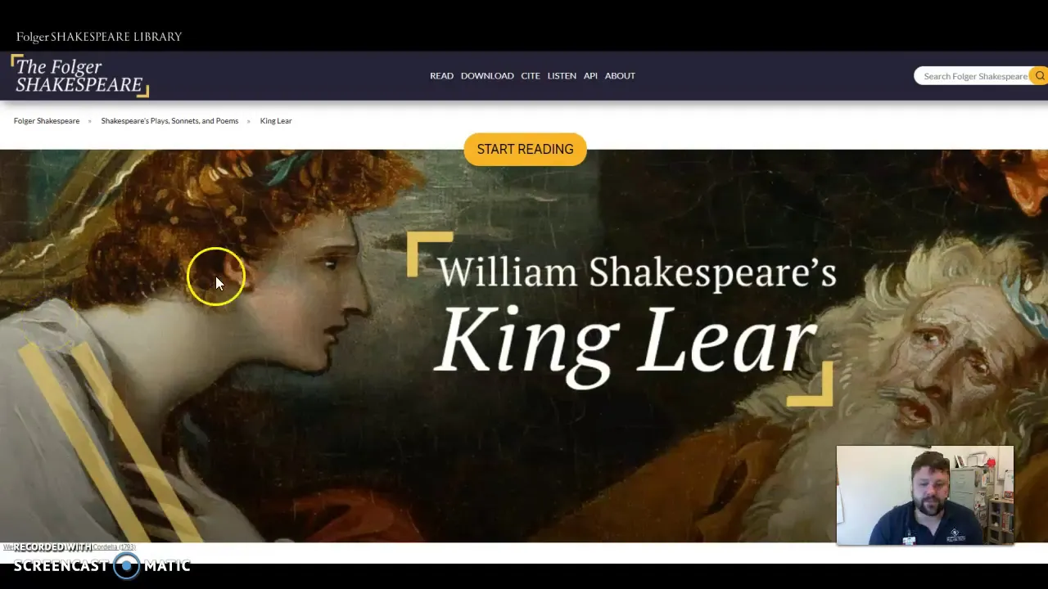
Task: Focus the Search Folger Shakespeare field
Action: 973,76
